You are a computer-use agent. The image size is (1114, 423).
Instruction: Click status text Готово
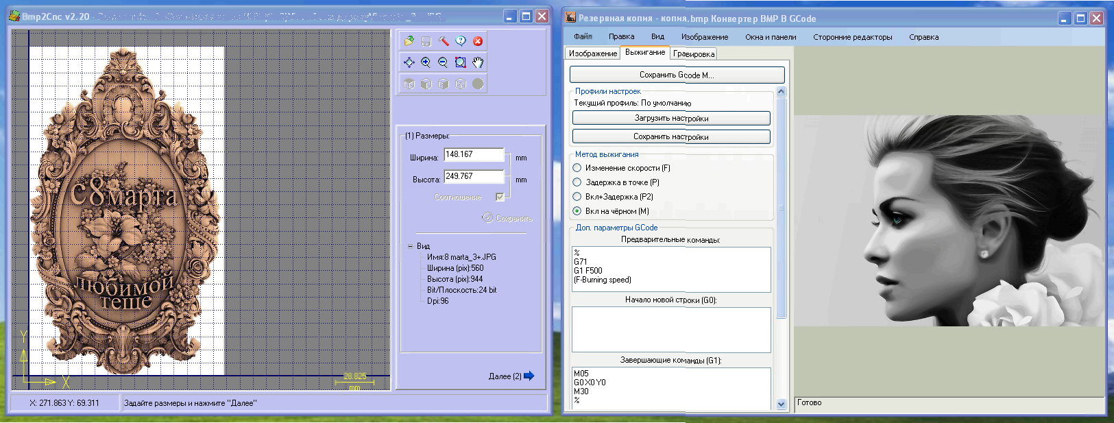click(809, 402)
